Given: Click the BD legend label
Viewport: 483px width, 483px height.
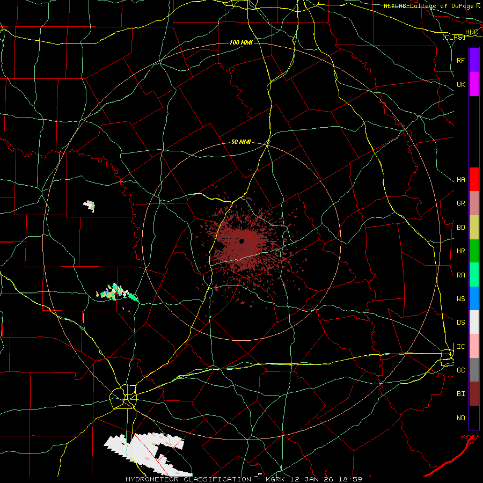Looking at the screenshot, I should coord(460,228).
